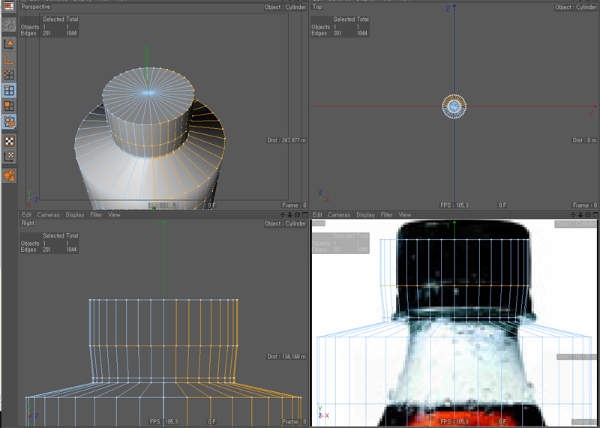600x428 pixels.
Task: Open Cameras dropdown in Right viewport
Action: [48, 215]
